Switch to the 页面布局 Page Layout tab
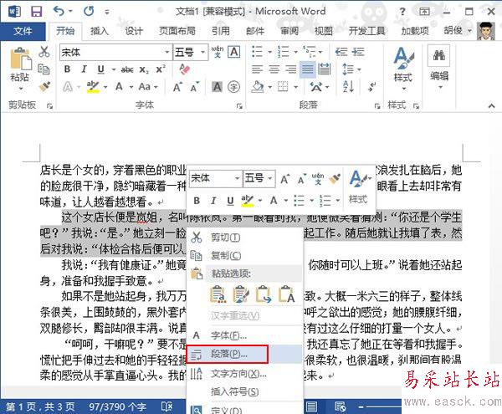 coord(177,31)
